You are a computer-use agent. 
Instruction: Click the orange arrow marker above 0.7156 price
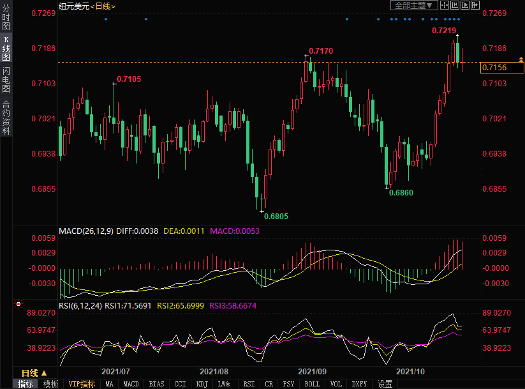(521, 59)
